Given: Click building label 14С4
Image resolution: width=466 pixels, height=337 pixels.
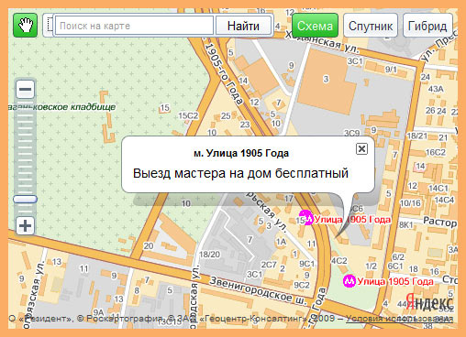Looking at the screenshot, I should (444, 200).
